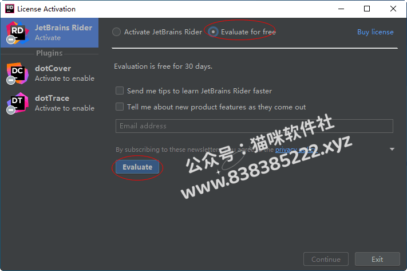Select the dotCover Activate to enable entry
The height and width of the screenshot is (271, 407).
[x=50, y=73]
